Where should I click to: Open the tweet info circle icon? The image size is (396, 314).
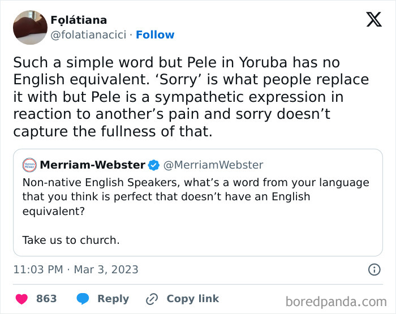[x=374, y=270]
